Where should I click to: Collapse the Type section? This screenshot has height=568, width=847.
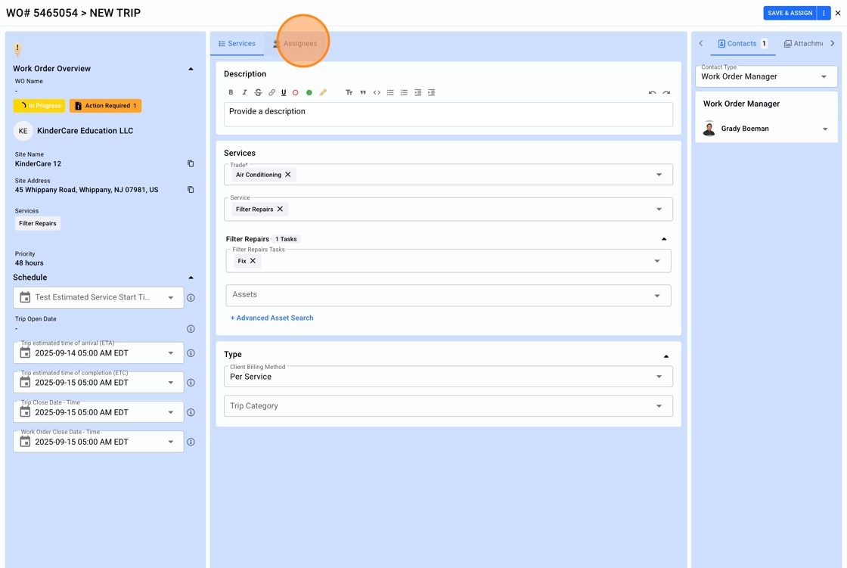[666, 356]
